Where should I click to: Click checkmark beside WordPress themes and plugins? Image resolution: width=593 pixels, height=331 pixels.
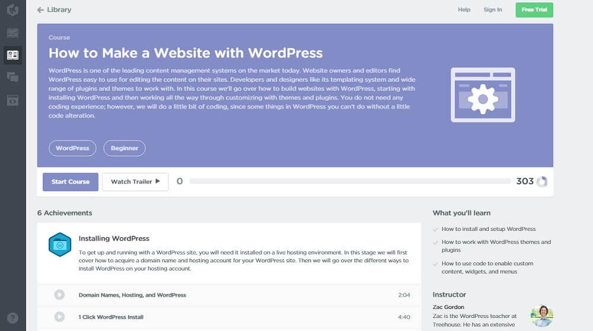tap(435, 242)
